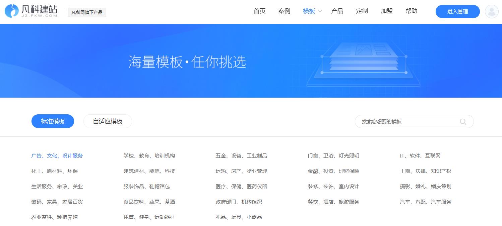Select category 广告、文化、设计服务
Image resolution: width=502 pixels, height=226 pixels.
57,156
